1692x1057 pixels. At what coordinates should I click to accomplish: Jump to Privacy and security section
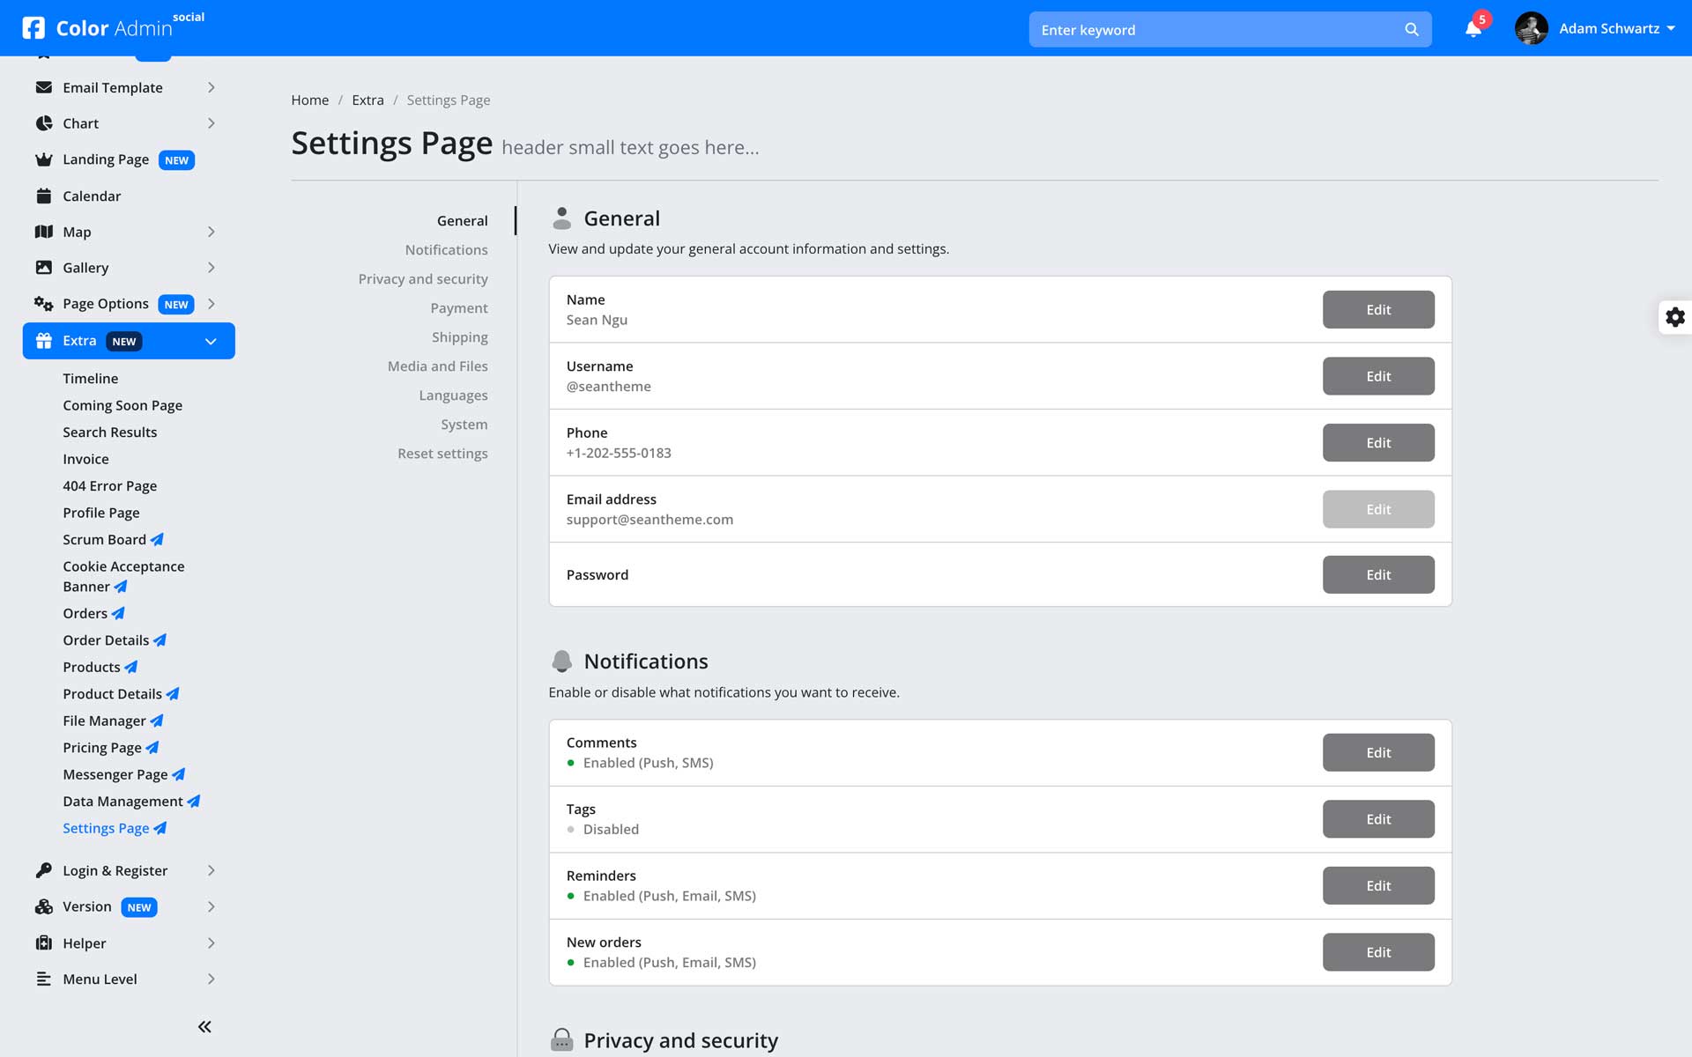point(422,278)
